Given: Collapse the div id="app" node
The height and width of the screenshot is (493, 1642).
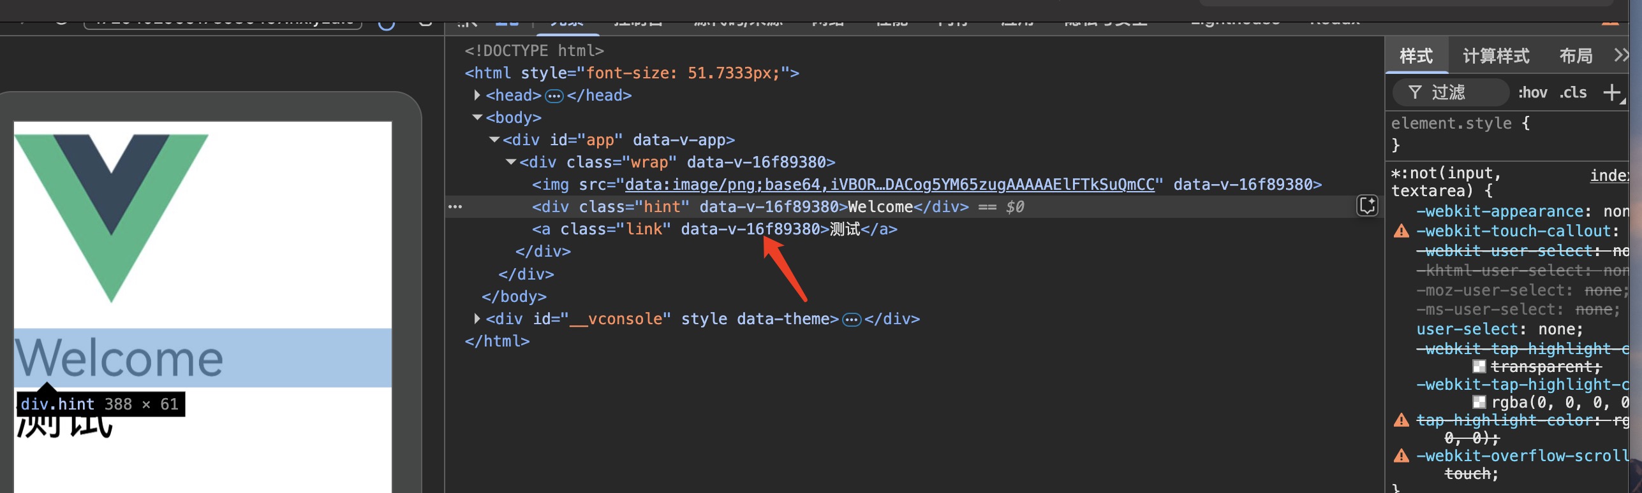Looking at the screenshot, I should point(494,139).
